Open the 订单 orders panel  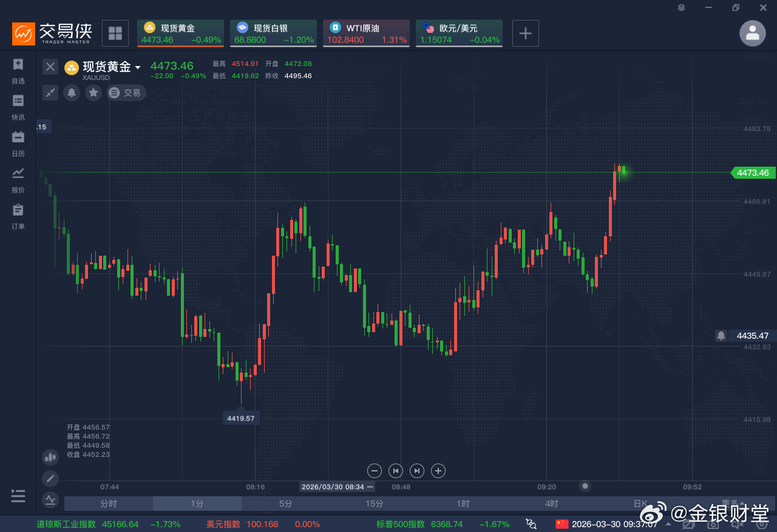coord(18,215)
